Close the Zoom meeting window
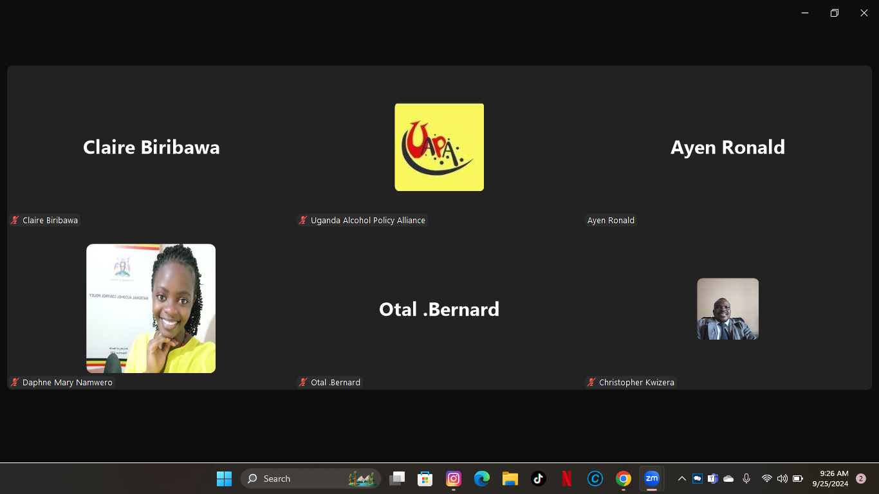Image resolution: width=879 pixels, height=494 pixels. pyautogui.click(x=864, y=13)
